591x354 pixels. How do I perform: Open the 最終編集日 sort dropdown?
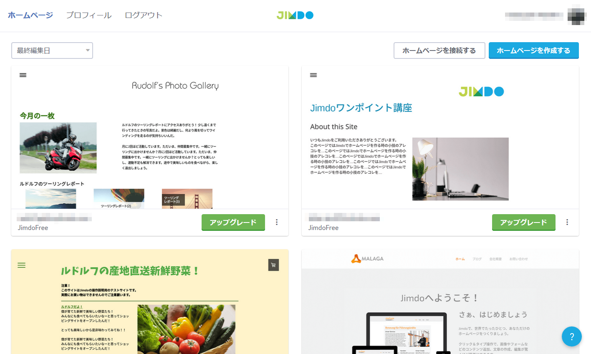(x=52, y=51)
